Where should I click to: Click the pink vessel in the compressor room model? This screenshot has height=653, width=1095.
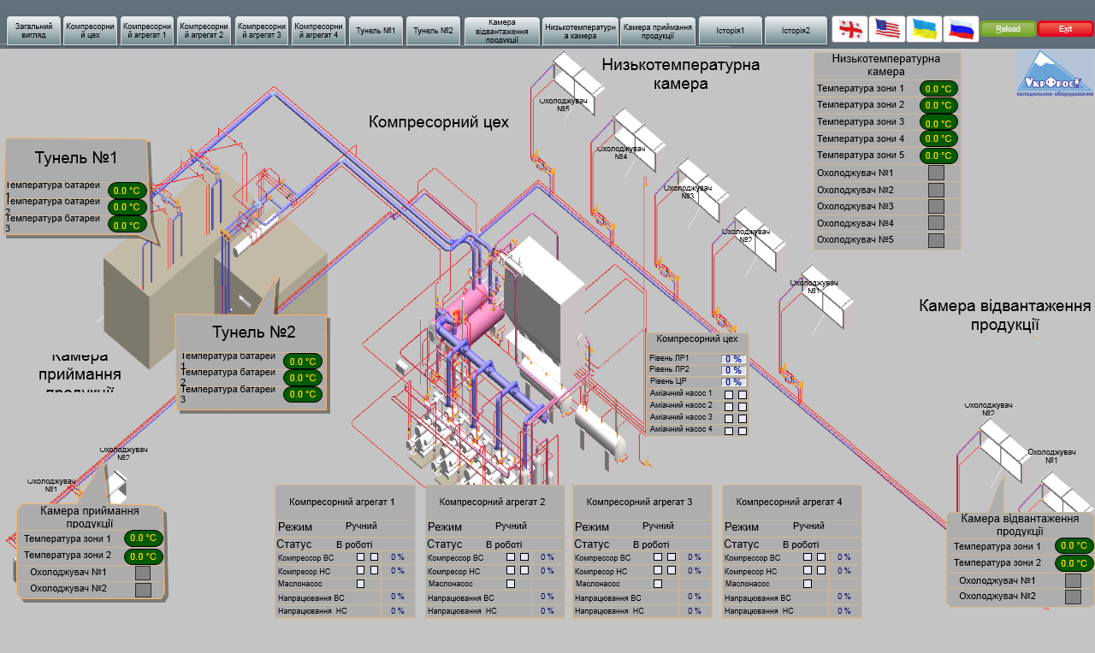(x=473, y=310)
